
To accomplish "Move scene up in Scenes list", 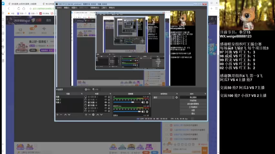I will pyautogui.click(x=65, y=115).
